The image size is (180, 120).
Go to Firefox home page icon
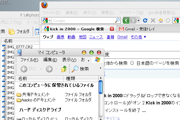161,20
